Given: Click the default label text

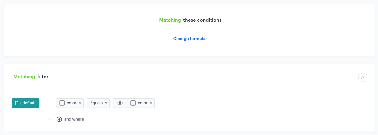Looking at the screenshot, I should pos(29,103).
